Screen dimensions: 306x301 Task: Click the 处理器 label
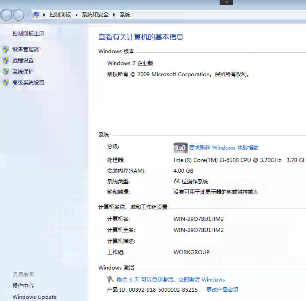point(116,160)
